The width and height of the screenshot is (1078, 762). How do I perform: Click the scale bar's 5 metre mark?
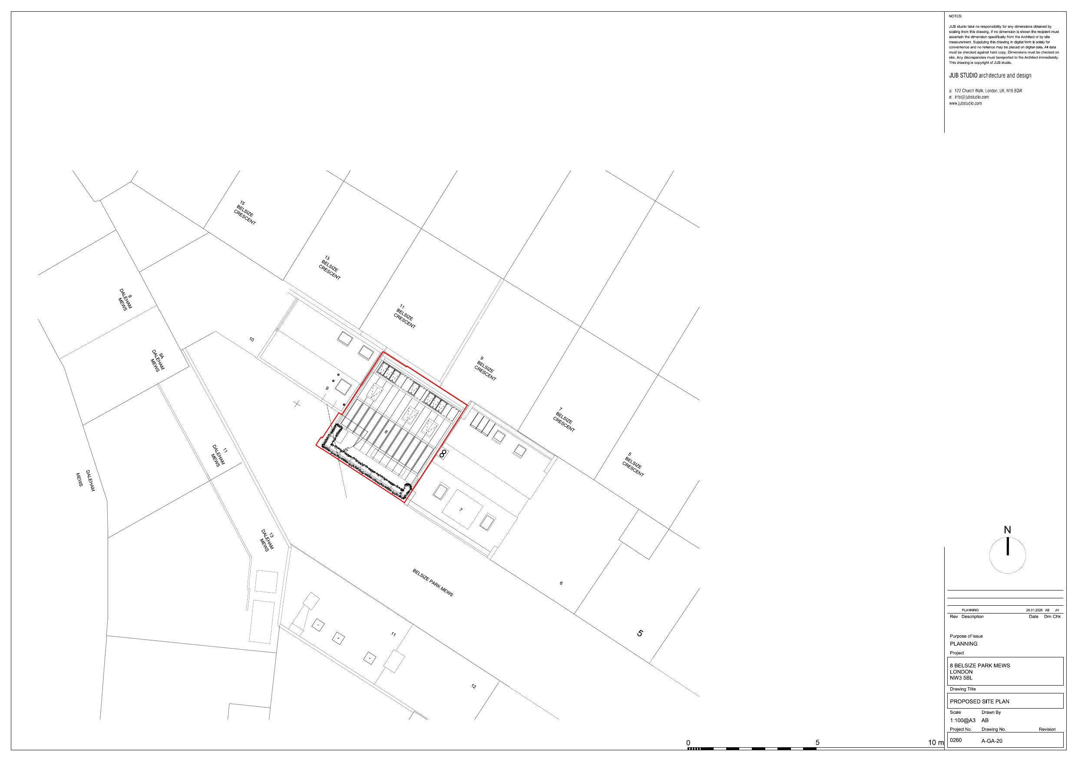tap(817, 743)
